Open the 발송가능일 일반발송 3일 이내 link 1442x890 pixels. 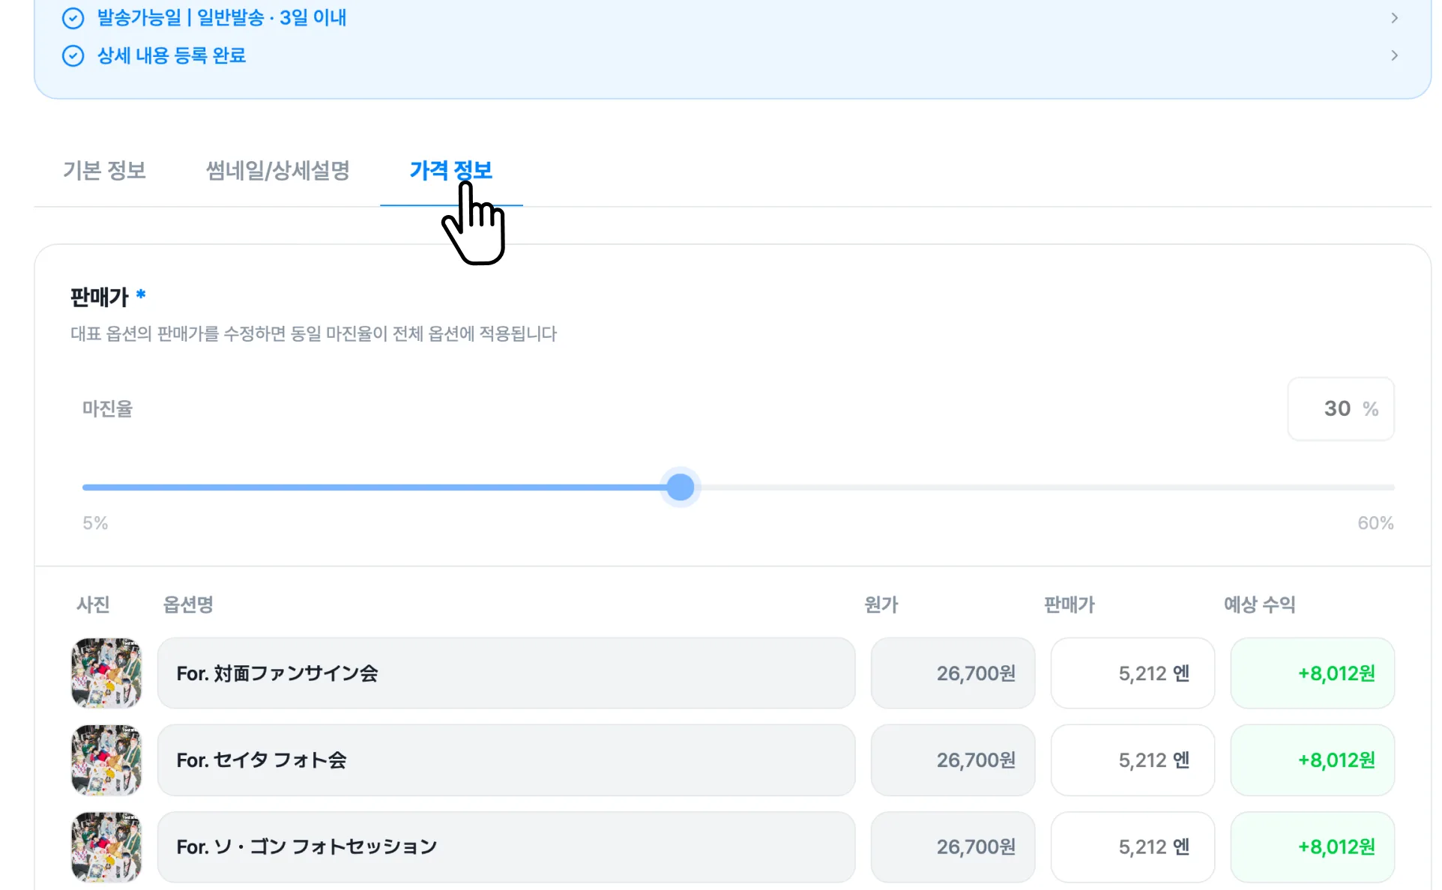[x=222, y=18]
